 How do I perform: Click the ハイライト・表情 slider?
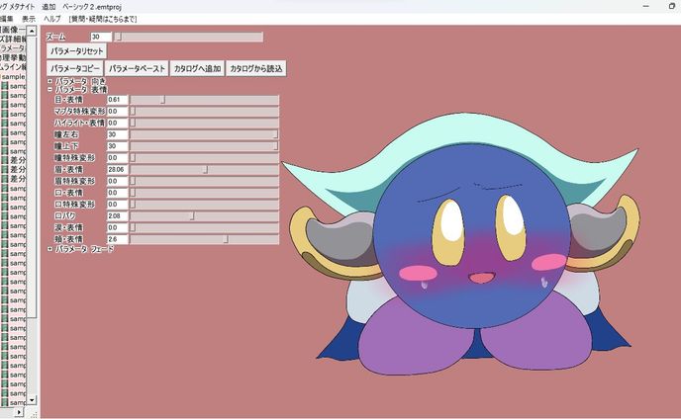pos(205,124)
